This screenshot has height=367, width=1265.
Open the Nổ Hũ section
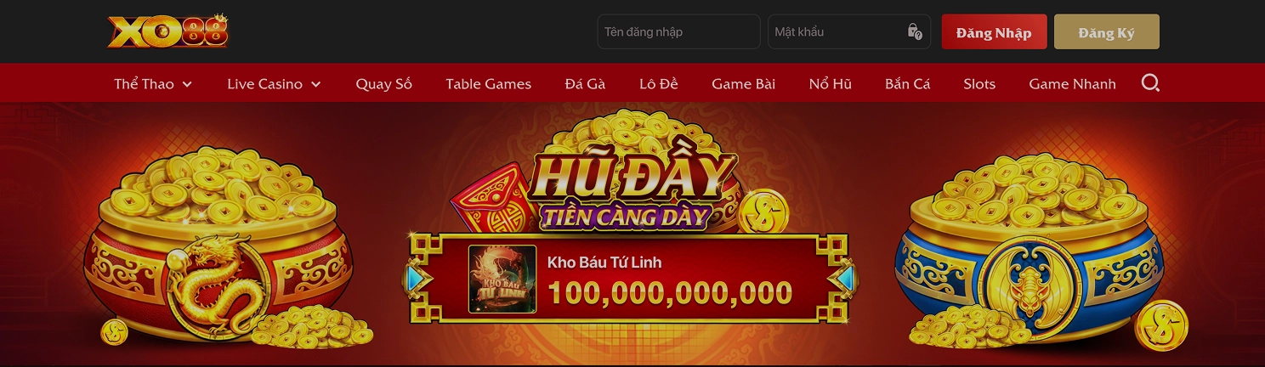coord(830,83)
